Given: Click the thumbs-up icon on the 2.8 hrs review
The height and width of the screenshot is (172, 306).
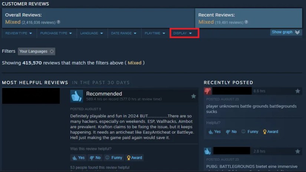Looking at the screenshot, I should pyautogui.click(x=208, y=151).
